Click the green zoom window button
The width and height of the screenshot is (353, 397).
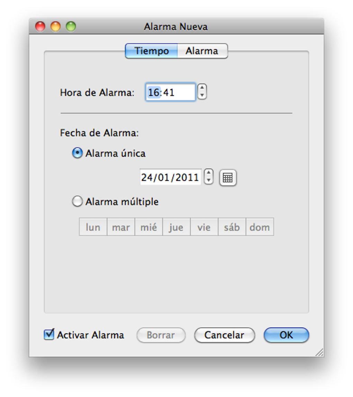(x=71, y=27)
